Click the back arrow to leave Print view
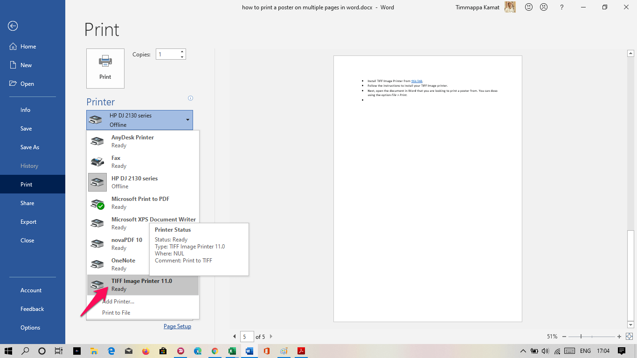 (13, 26)
